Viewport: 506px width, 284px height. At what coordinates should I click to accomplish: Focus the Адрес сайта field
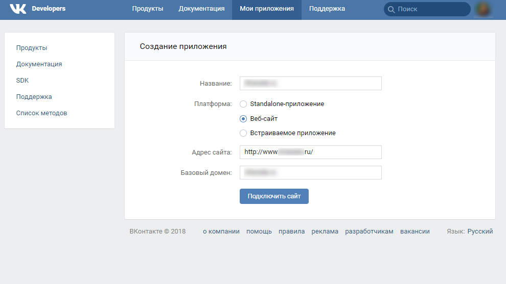point(311,152)
